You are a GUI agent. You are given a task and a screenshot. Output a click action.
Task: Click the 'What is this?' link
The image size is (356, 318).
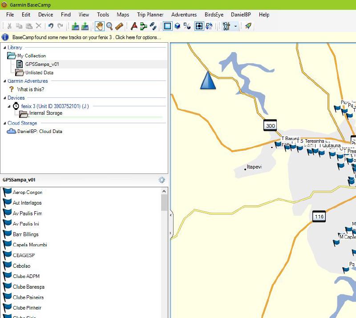31,89
